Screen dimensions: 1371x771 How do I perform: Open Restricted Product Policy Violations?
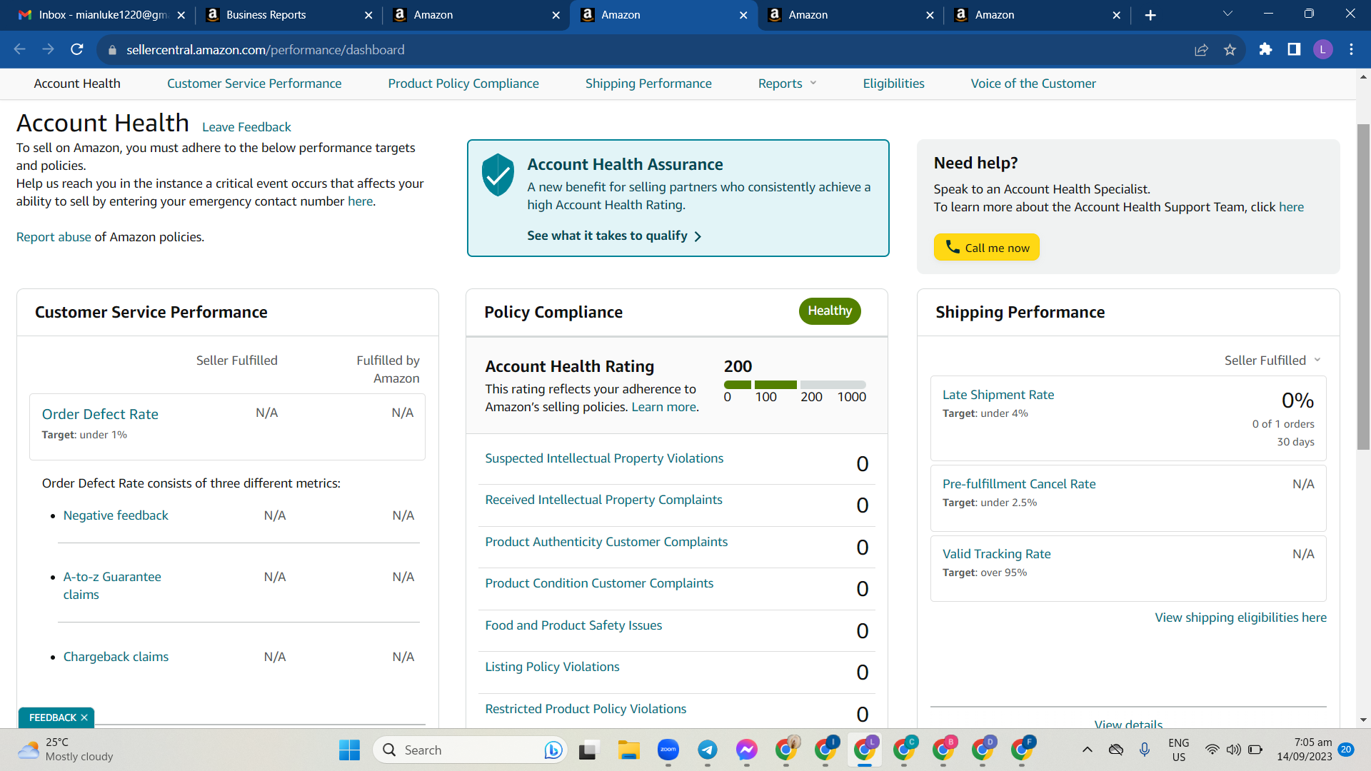[586, 709]
